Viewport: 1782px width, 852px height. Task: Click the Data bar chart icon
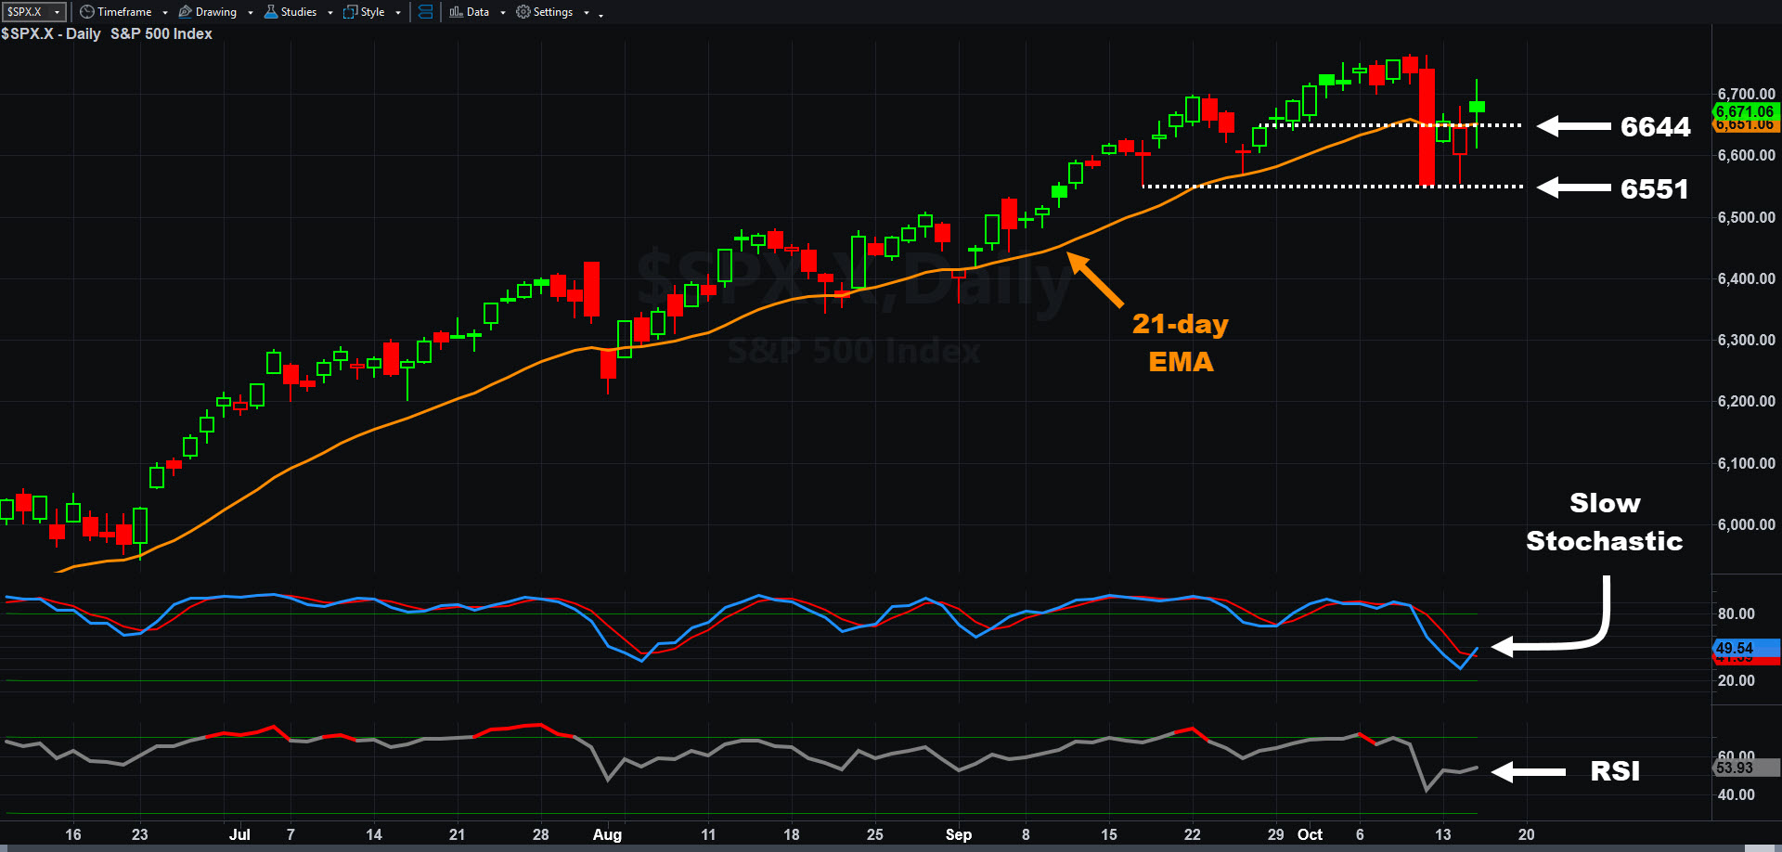(456, 12)
